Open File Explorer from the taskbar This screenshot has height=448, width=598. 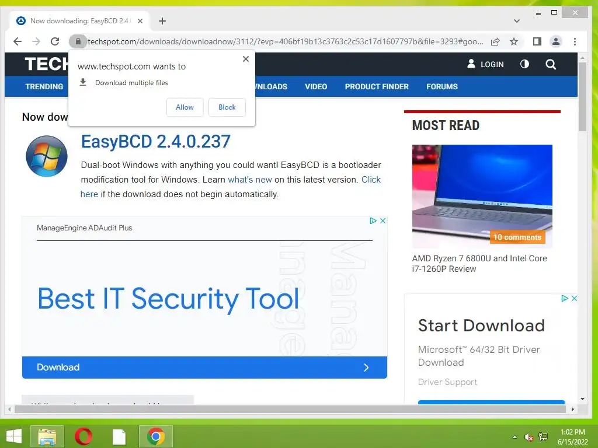pyautogui.click(x=47, y=436)
